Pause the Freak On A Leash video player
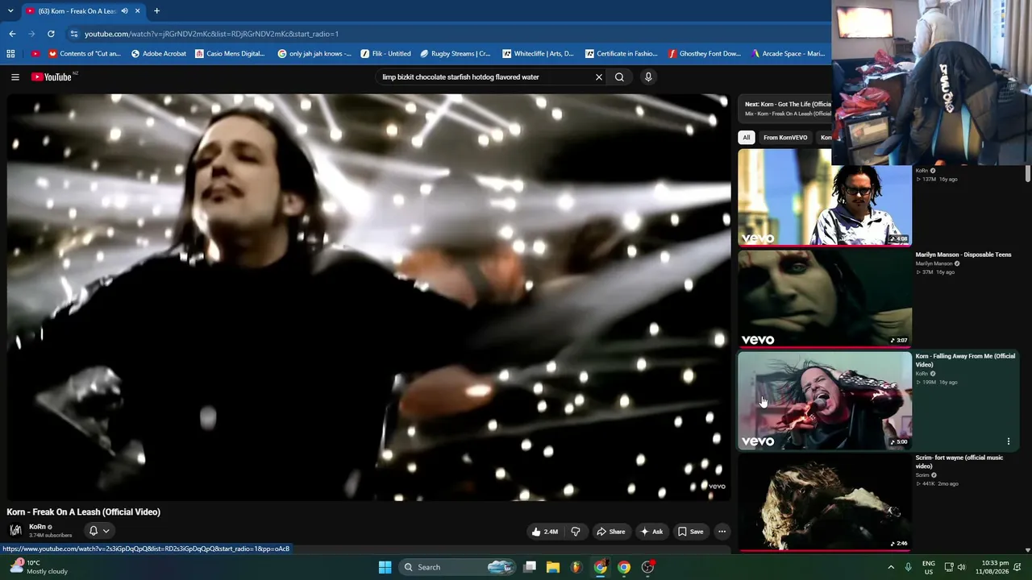 (368, 296)
